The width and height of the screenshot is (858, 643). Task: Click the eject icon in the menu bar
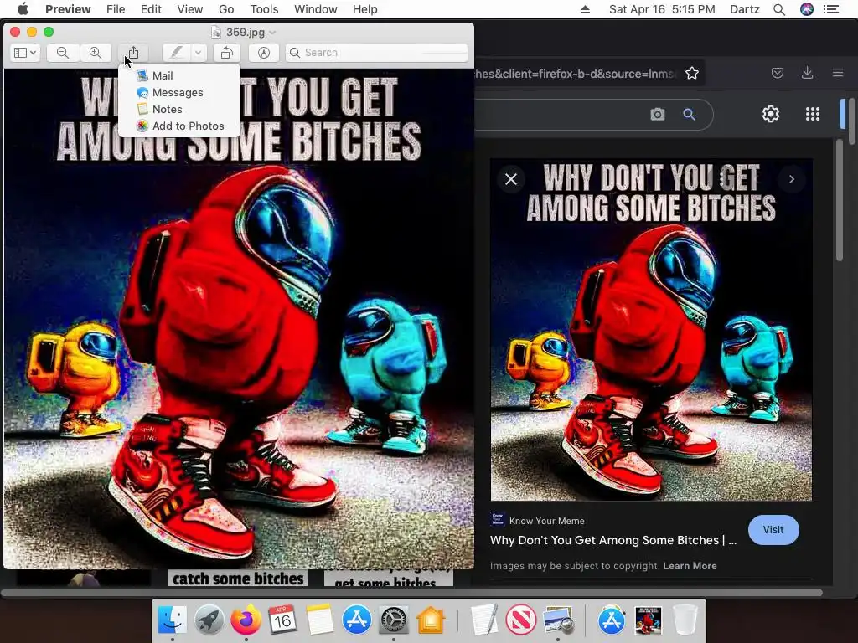[x=585, y=9]
